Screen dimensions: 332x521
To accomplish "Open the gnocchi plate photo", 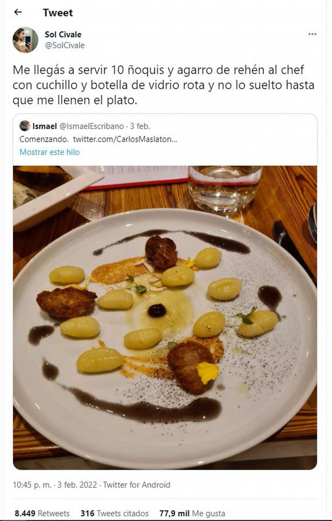I will tap(165, 317).
